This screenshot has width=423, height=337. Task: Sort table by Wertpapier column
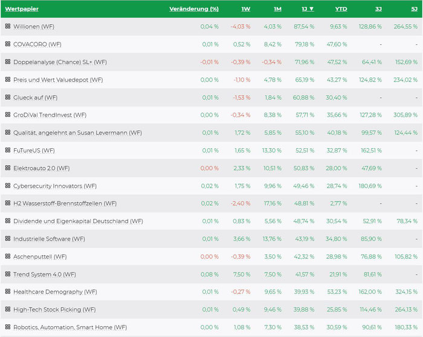click(x=22, y=9)
